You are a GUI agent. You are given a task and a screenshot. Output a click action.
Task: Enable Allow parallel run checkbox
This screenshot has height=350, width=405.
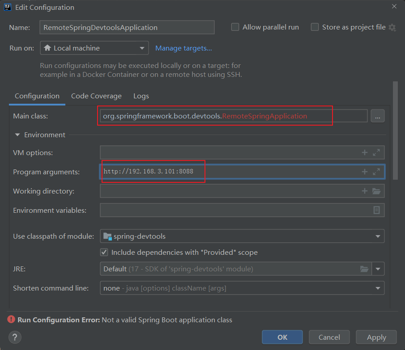tap(235, 27)
